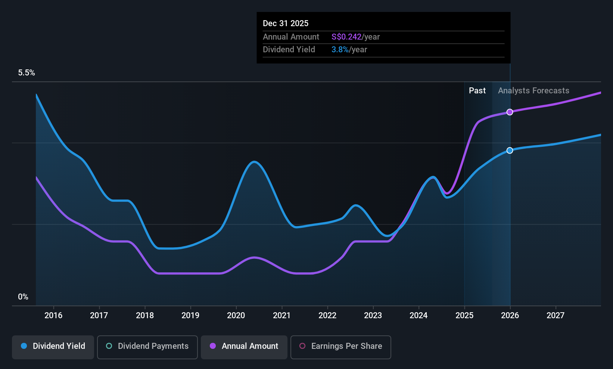Image resolution: width=613 pixels, height=369 pixels.
Task: Click the Dec 31 2025 tooltip date
Action: click(x=286, y=24)
